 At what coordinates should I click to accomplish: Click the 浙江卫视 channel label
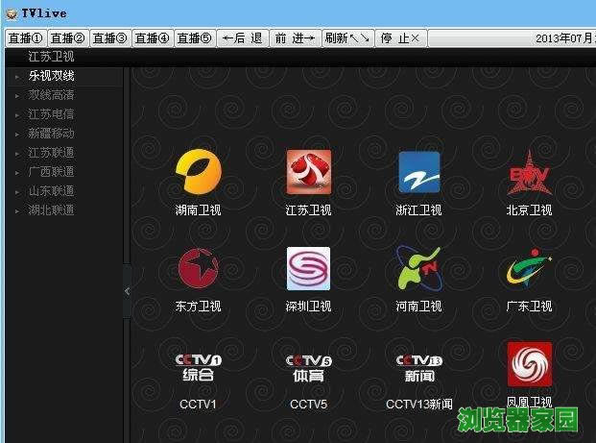418,210
